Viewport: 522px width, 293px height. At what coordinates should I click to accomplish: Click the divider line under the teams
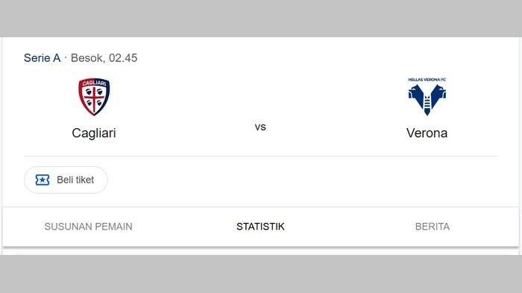click(x=261, y=156)
